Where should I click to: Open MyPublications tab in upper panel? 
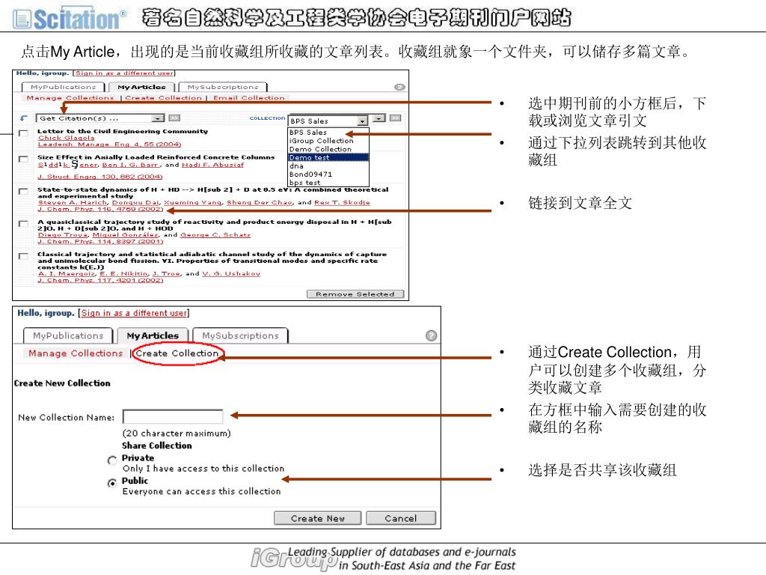(63, 87)
